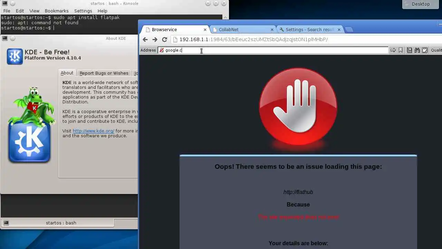Viewport: 442px width, 249px height.
Task: Close the Settings search tab
Action: pos(339,30)
